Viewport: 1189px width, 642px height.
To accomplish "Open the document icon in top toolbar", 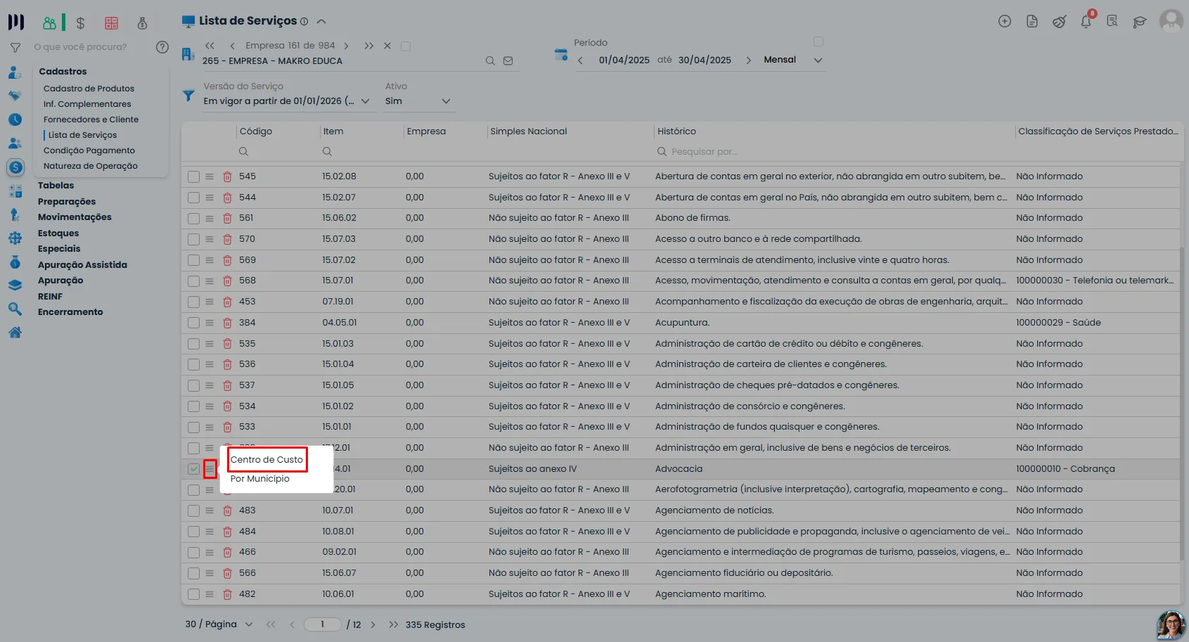I will point(1031,21).
